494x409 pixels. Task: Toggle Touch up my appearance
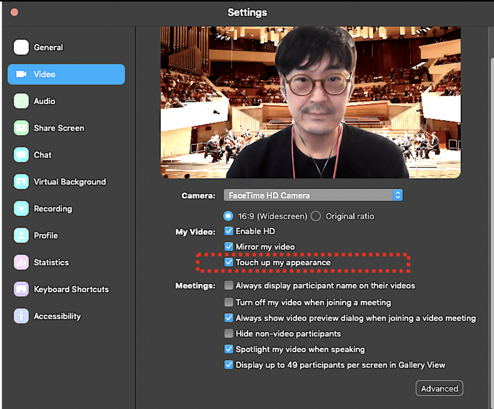click(229, 262)
